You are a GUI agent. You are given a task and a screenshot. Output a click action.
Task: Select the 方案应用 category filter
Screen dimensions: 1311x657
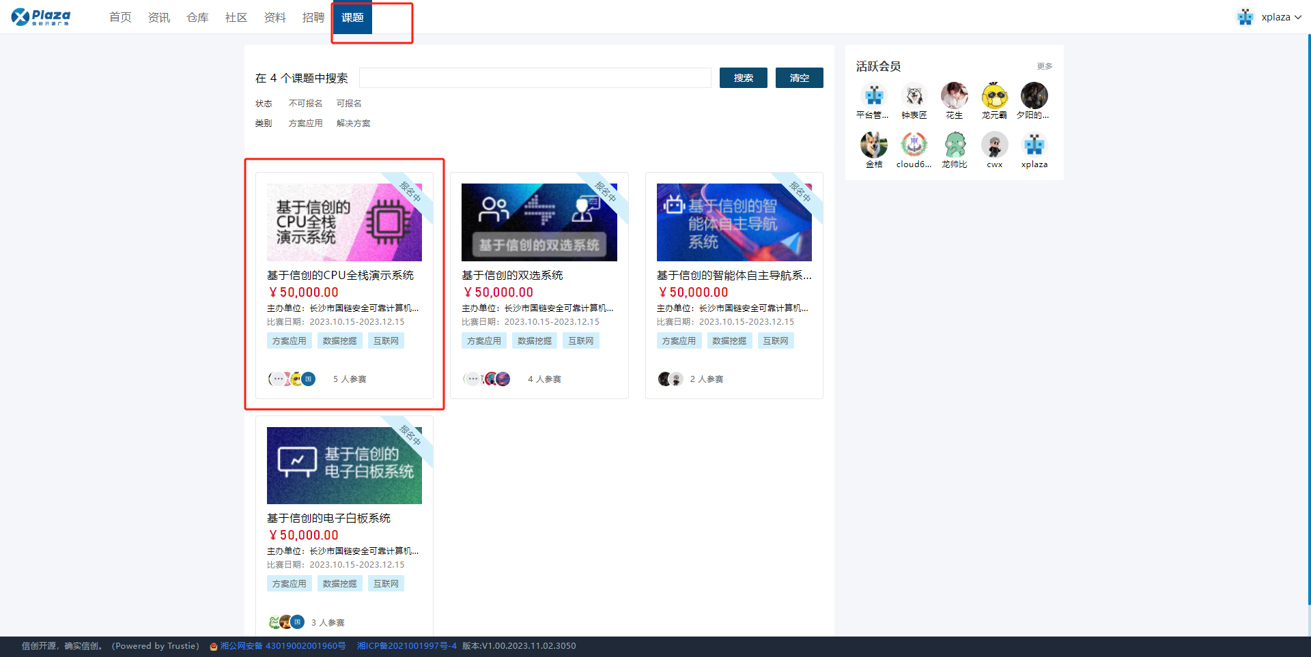(305, 123)
